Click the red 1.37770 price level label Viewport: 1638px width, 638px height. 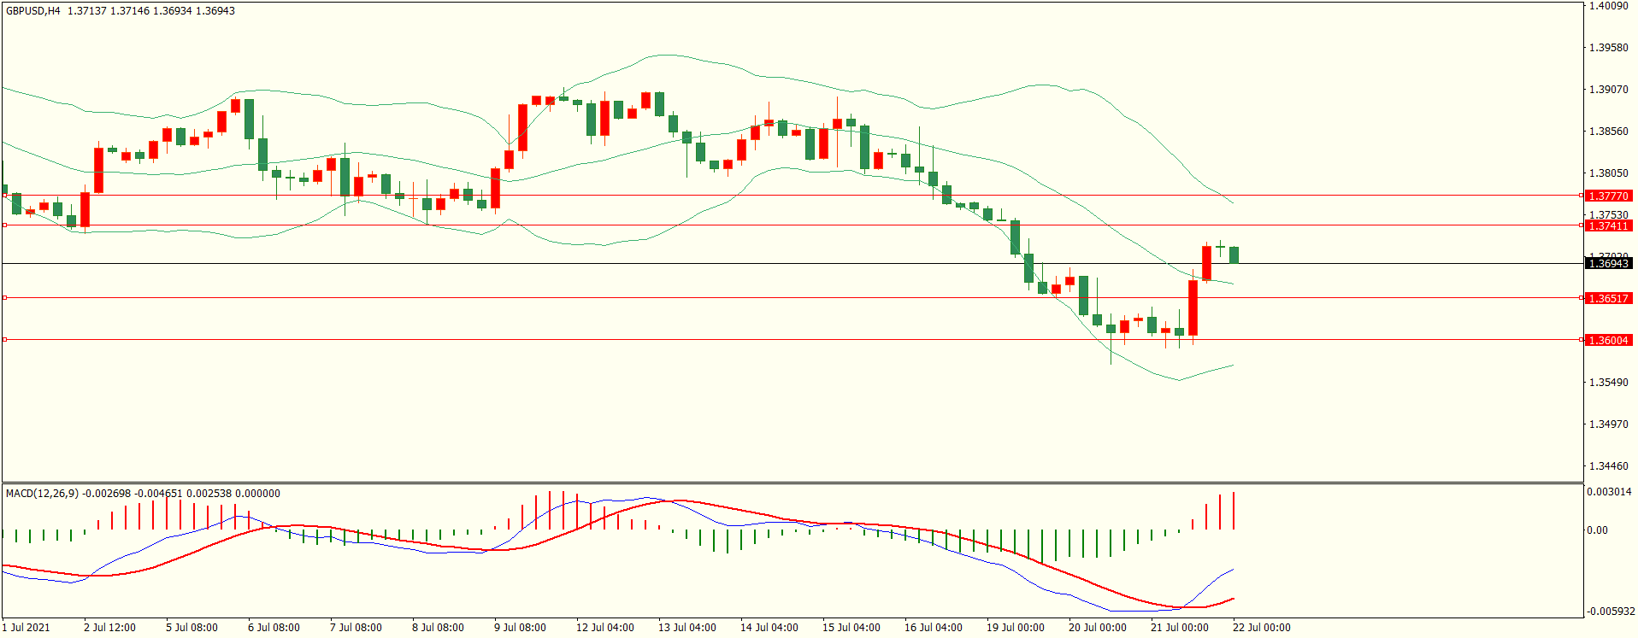tap(1608, 196)
